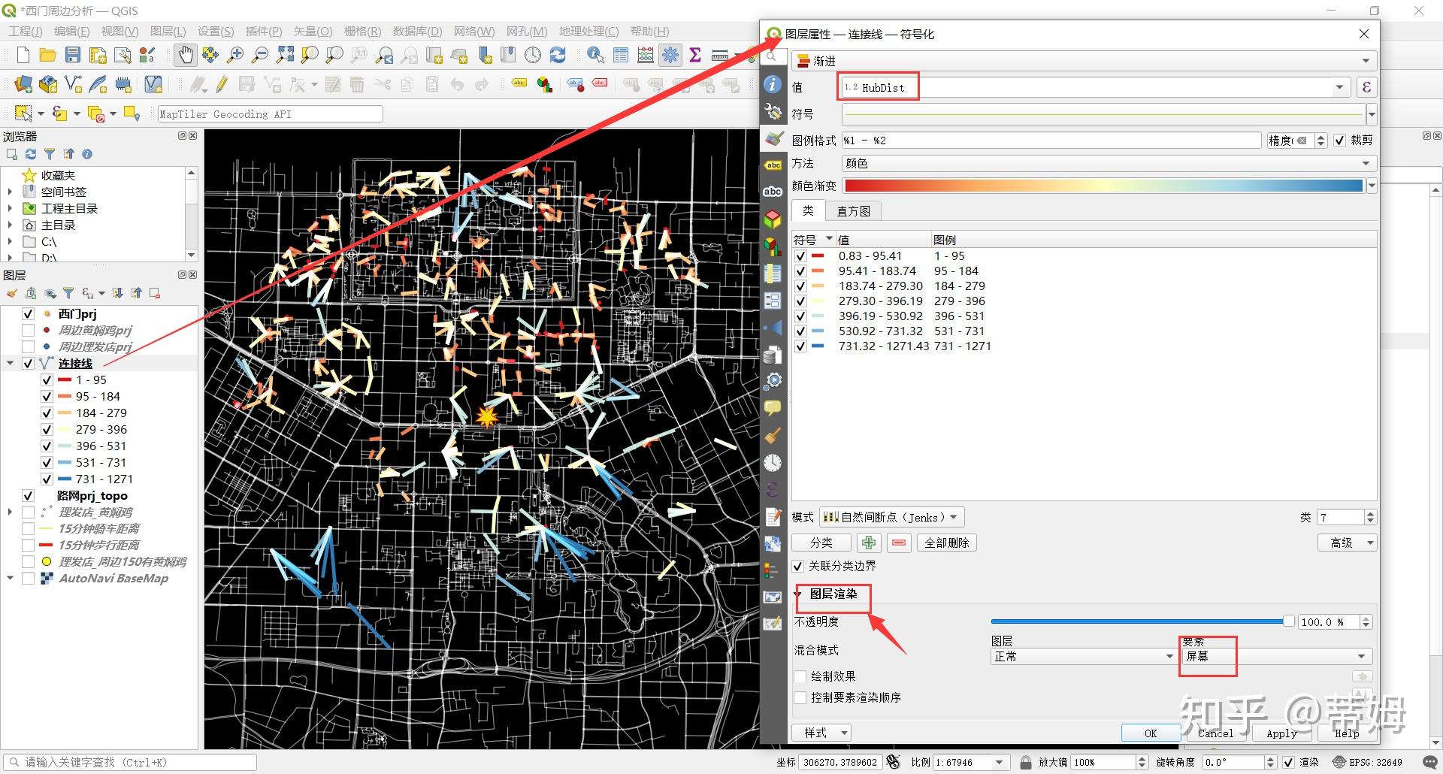Viewport: 1443px width, 774px height.
Task: Click the New Project icon
Action: [x=23, y=55]
